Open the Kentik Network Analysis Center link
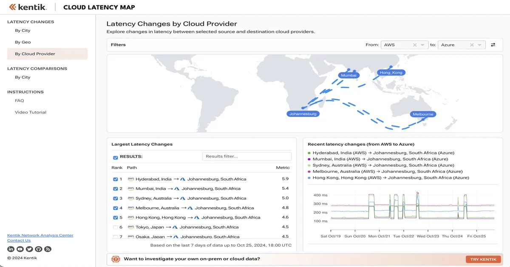The width and height of the screenshot is (510, 267). click(40, 235)
